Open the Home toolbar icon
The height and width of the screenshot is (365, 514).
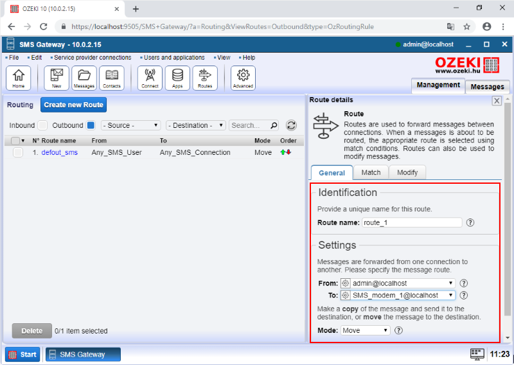(x=19, y=78)
